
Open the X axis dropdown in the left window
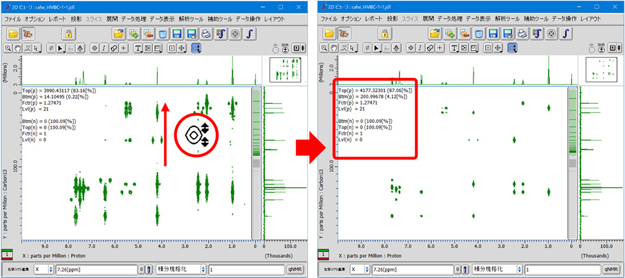[43, 269]
